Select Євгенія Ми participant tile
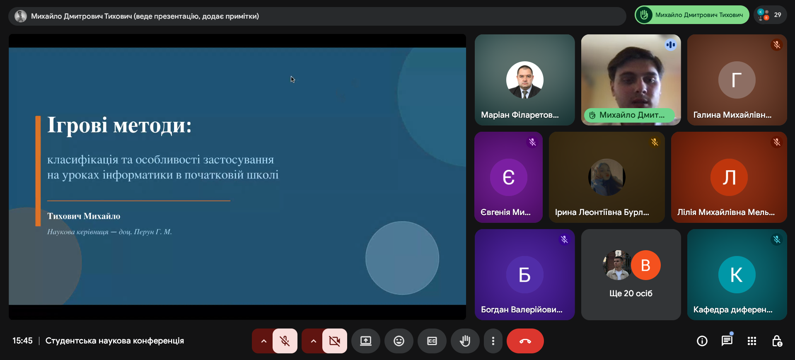 tap(508, 177)
